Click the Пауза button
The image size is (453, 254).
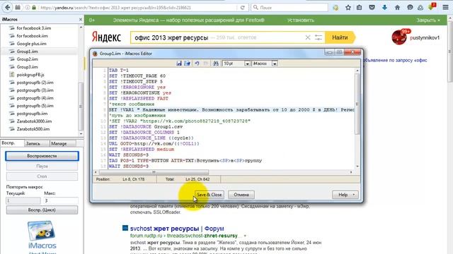click(42, 167)
